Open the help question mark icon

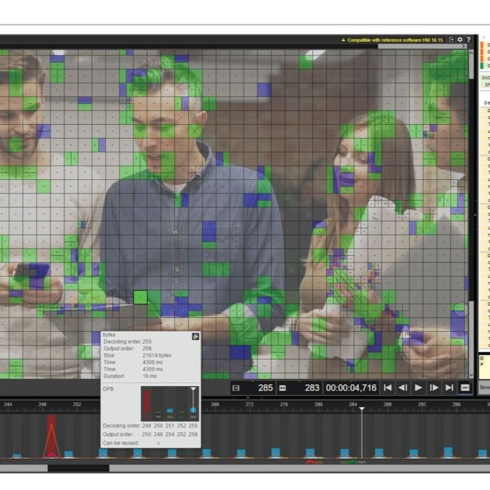[469, 40]
